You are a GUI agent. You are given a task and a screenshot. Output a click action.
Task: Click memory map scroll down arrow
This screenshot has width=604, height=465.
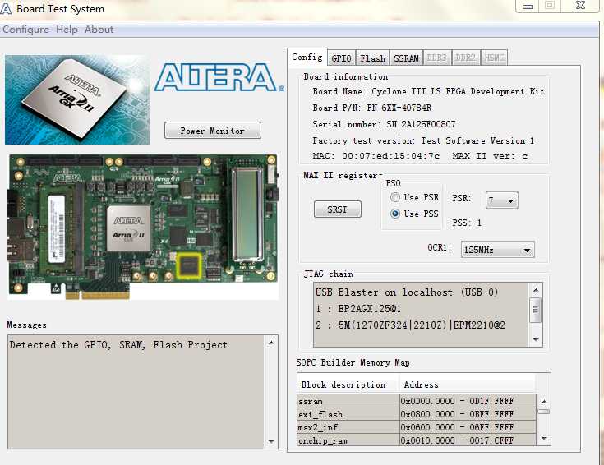click(543, 438)
